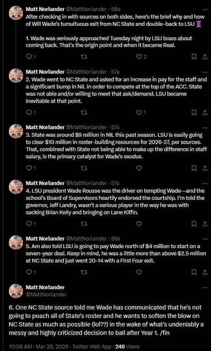Bookmark the first tweet in thread
This screenshot has height=351, width=211.
pos(194,57)
